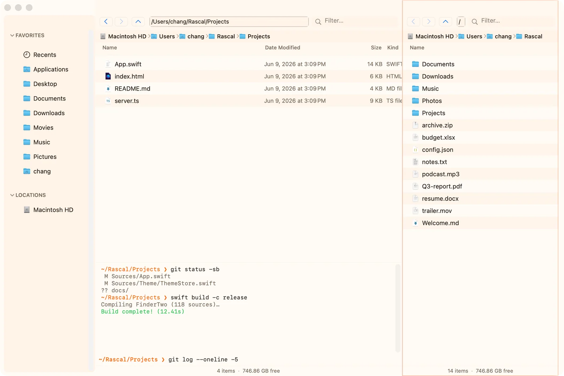Collapse the Locations section
Screen dimensions: 564x376
tap(12, 195)
